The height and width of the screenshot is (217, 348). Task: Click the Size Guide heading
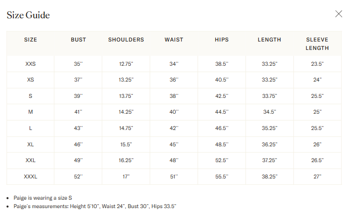[28, 15]
